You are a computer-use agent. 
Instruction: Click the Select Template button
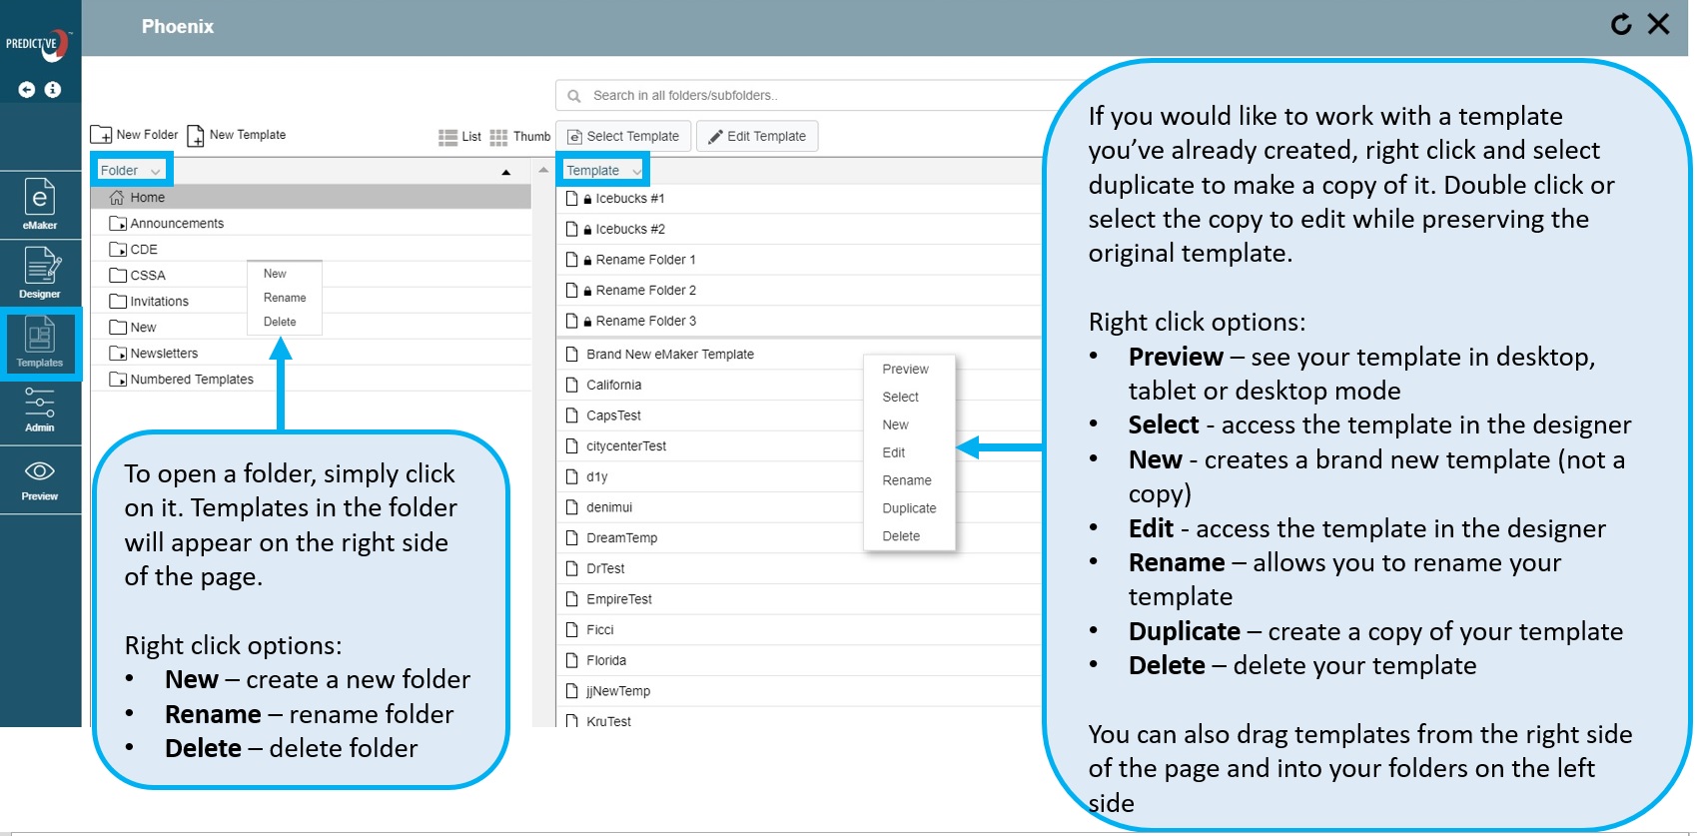(x=623, y=137)
